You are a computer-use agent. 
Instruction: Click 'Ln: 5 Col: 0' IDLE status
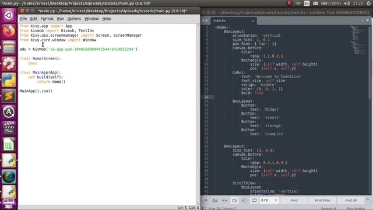pyautogui.click(x=188, y=208)
